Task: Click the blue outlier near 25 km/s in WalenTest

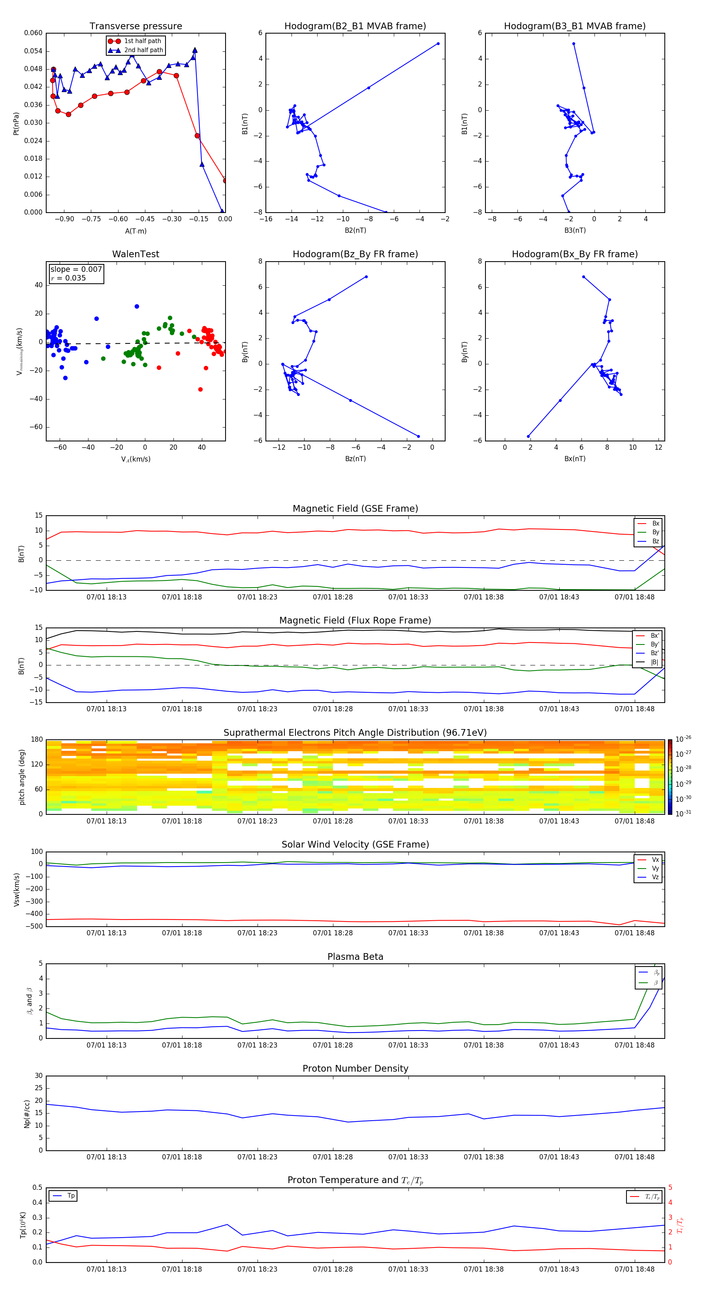Action: click(137, 307)
